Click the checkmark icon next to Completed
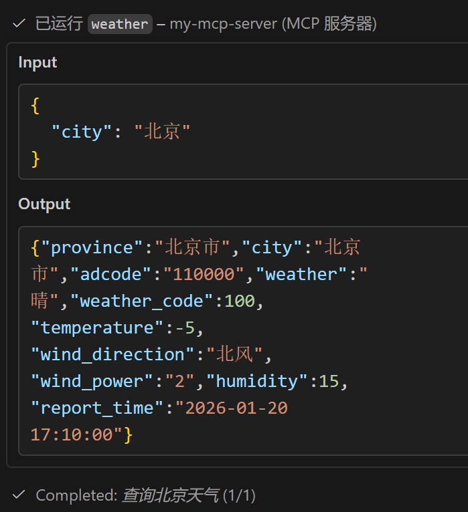The width and height of the screenshot is (468, 512). click(19, 495)
